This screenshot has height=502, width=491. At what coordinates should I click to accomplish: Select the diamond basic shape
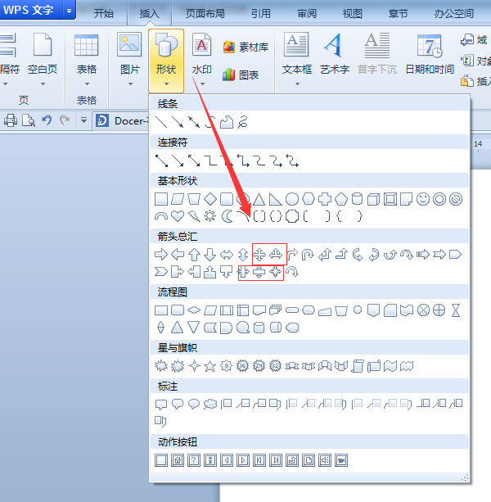[x=210, y=199]
